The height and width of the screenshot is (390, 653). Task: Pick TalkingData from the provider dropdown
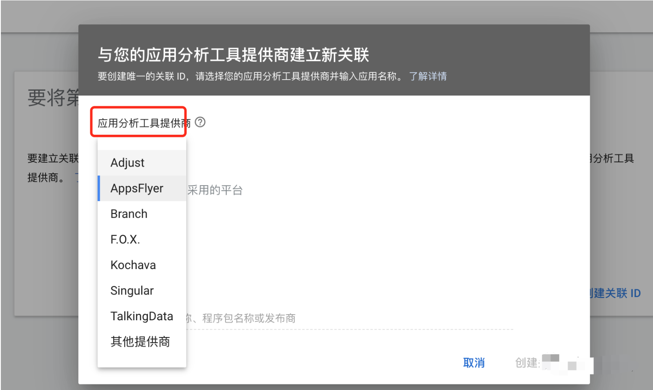(x=142, y=316)
